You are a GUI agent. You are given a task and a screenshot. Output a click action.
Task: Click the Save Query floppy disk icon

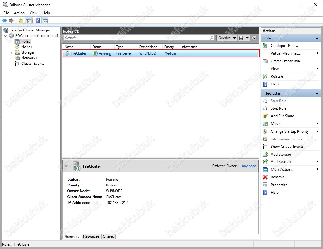(x=241, y=38)
